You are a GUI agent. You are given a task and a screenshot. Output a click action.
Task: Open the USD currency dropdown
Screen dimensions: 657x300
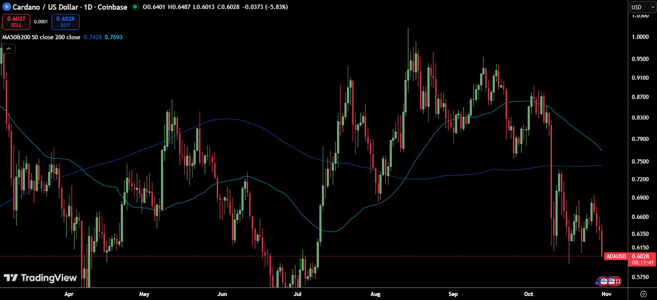643,7
